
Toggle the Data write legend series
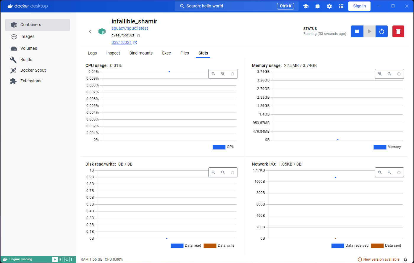[x=219, y=246]
